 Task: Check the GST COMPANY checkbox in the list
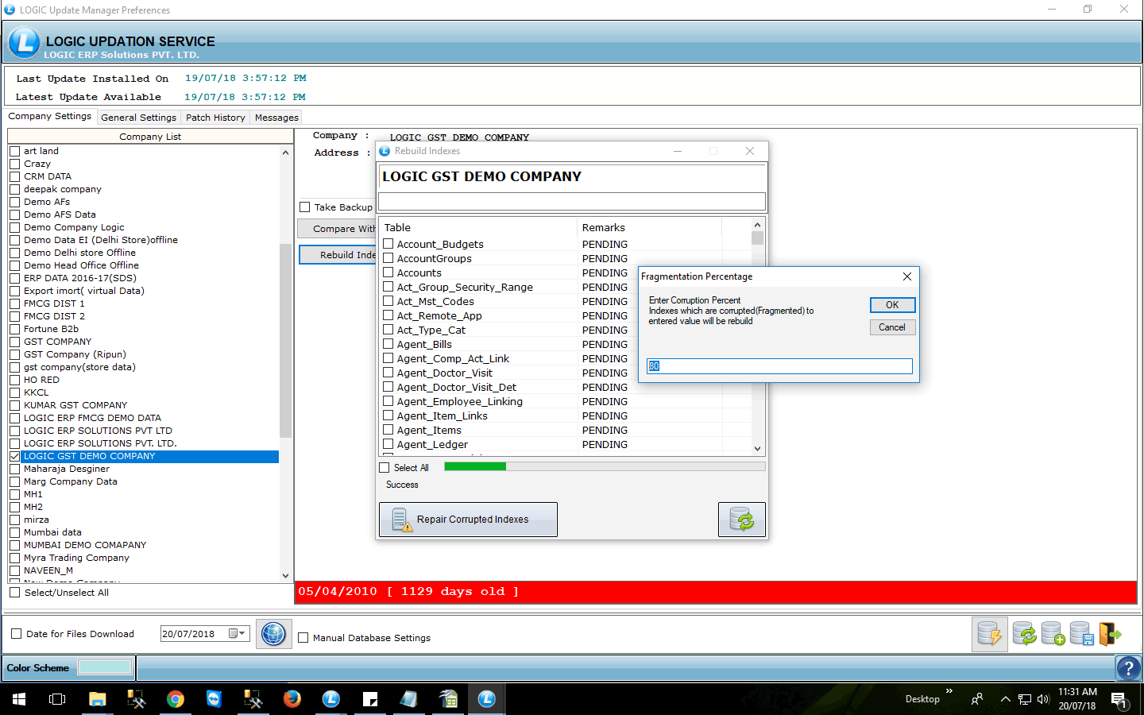tap(14, 342)
